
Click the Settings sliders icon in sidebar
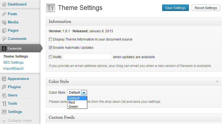point(4,112)
